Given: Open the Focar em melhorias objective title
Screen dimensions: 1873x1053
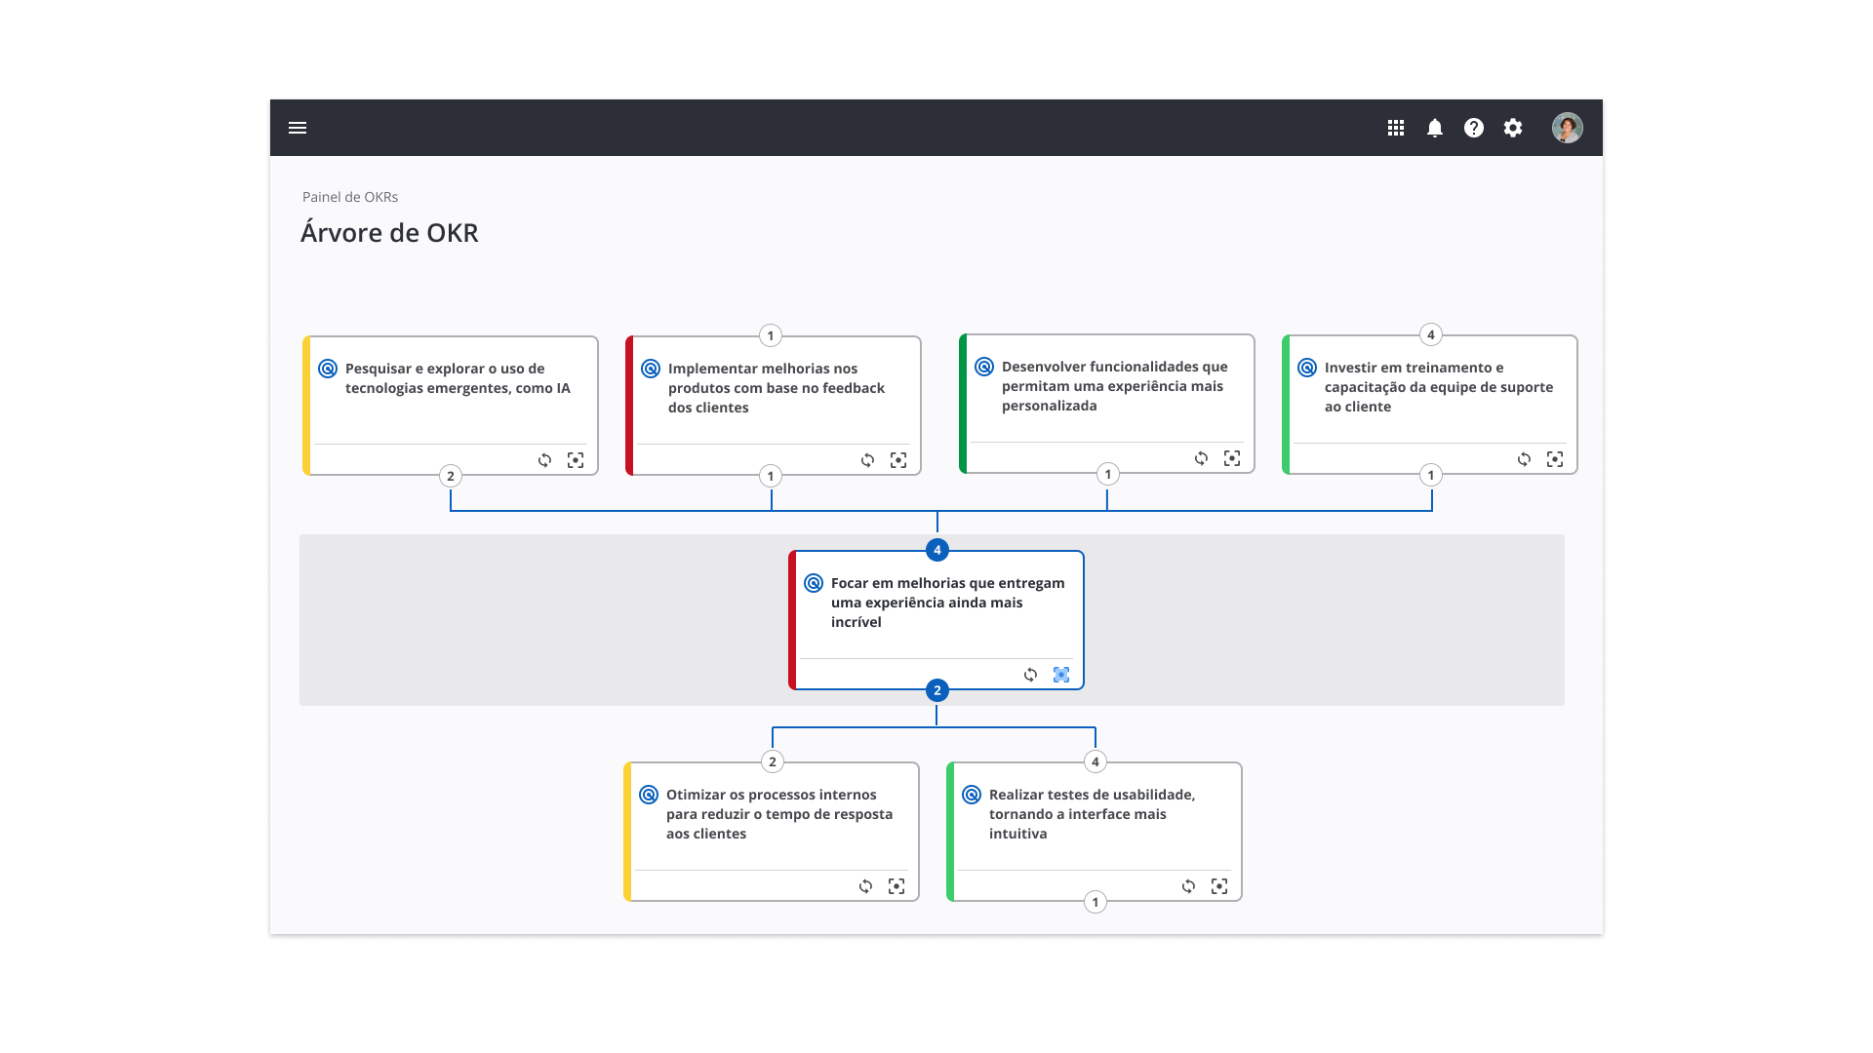Looking at the screenshot, I should (x=948, y=603).
